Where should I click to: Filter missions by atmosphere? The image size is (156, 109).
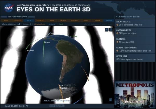(x=40, y=24)
